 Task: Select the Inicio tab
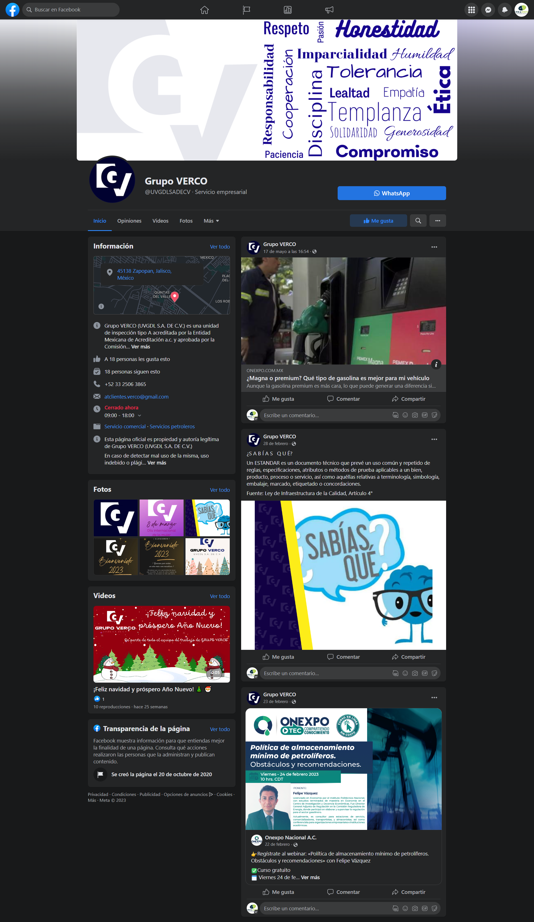pos(100,221)
